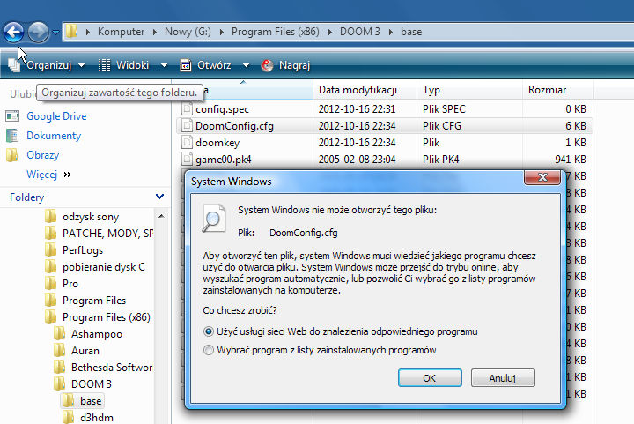Select Program Files (x86) breadcrumb segment

click(276, 32)
